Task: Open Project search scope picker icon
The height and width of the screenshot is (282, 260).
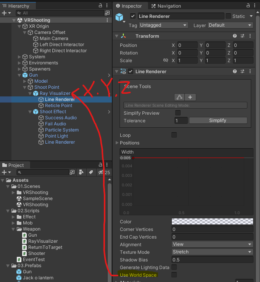Action: point(72,172)
